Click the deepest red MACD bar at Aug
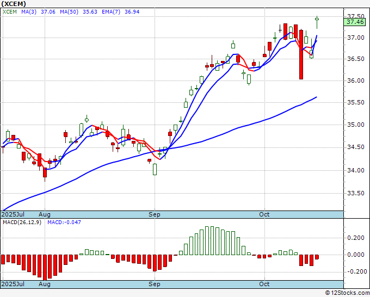Screen dimensions: 370x297 45,267
